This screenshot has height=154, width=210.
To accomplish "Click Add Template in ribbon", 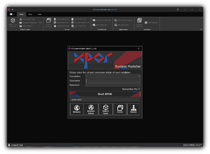I will coord(151,23).
